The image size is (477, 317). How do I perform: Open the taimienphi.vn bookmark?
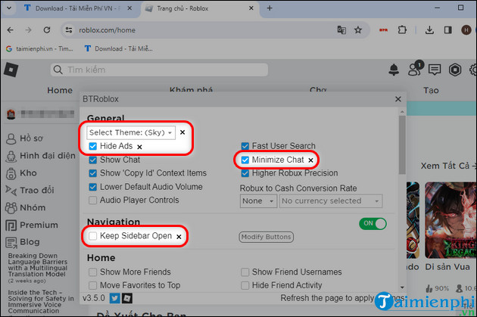click(39, 48)
